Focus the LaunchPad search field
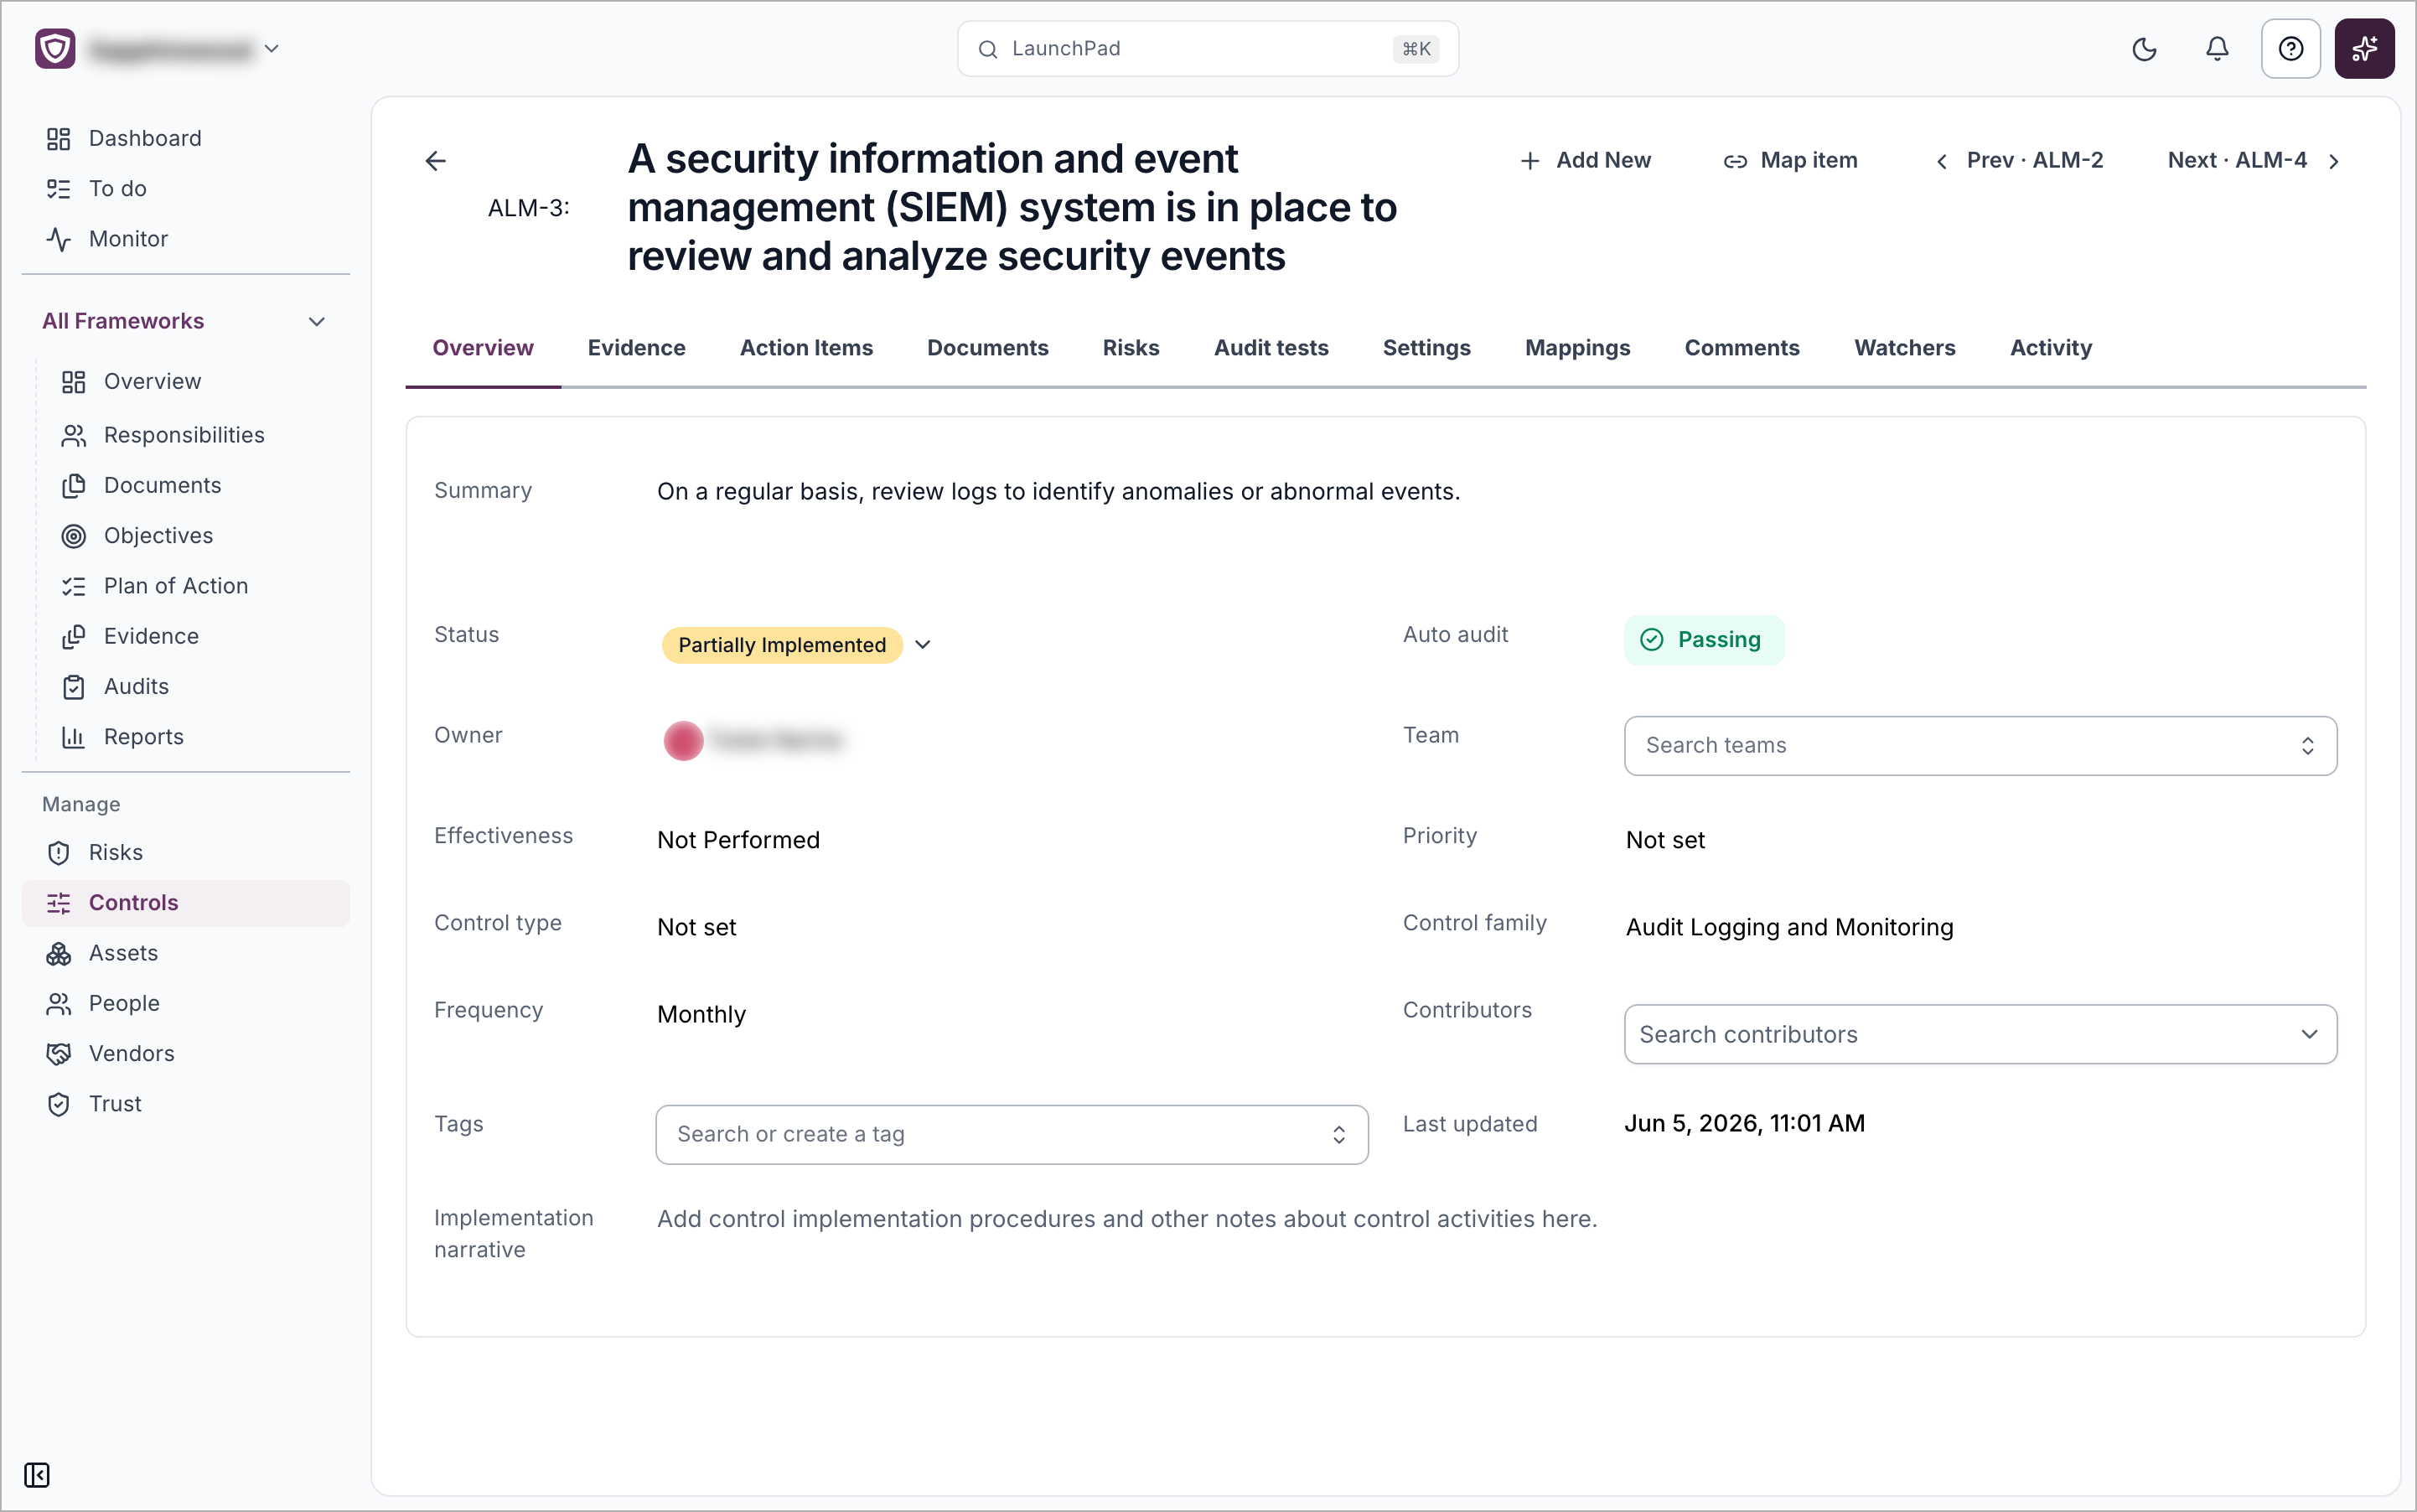Screen dimensions: 2417x1512 (x=1208, y=49)
